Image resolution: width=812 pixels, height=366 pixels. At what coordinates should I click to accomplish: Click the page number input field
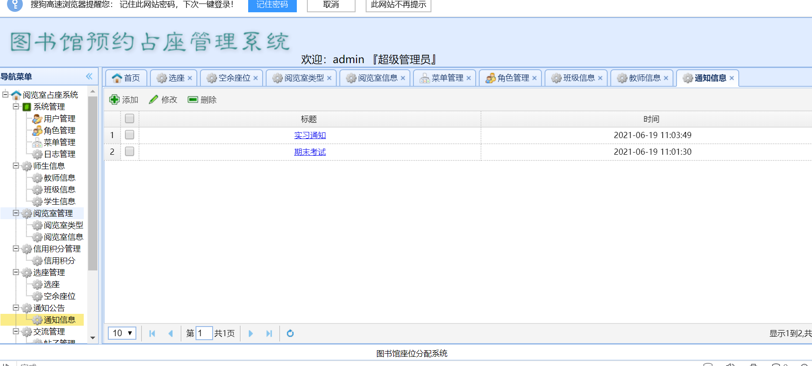204,333
